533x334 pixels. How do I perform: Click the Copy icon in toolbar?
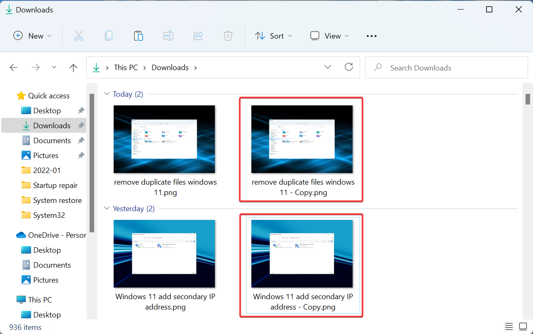point(109,36)
